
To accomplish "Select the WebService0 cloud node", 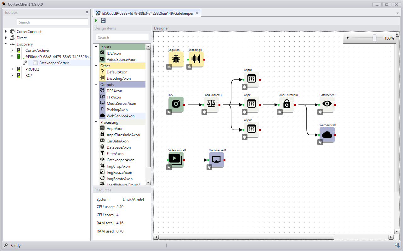I will coord(327,134).
